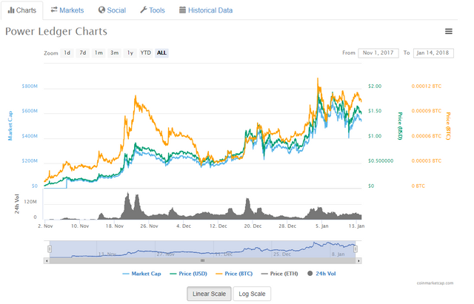Click the coinmarketcap.com credit link
Image resolution: width=474 pixels, height=304 pixels.
click(435, 283)
